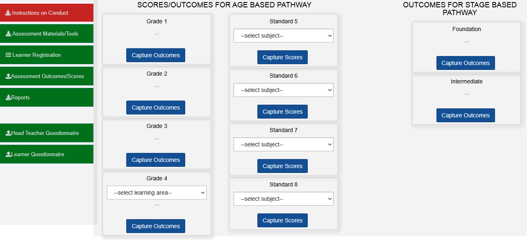527x240 pixels.
Task: Select Standard 7 subject dropdown
Action: [x=283, y=144]
